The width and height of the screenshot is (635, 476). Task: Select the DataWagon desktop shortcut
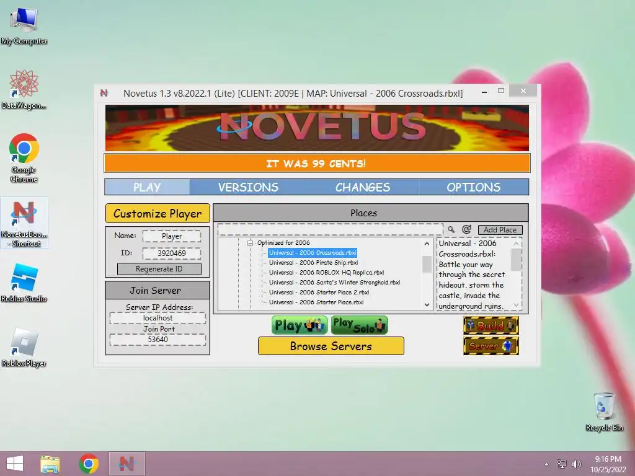click(x=24, y=90)
